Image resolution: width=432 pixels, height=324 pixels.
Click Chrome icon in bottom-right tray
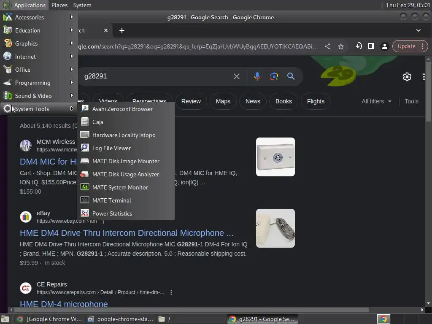[x=383, y=319]
